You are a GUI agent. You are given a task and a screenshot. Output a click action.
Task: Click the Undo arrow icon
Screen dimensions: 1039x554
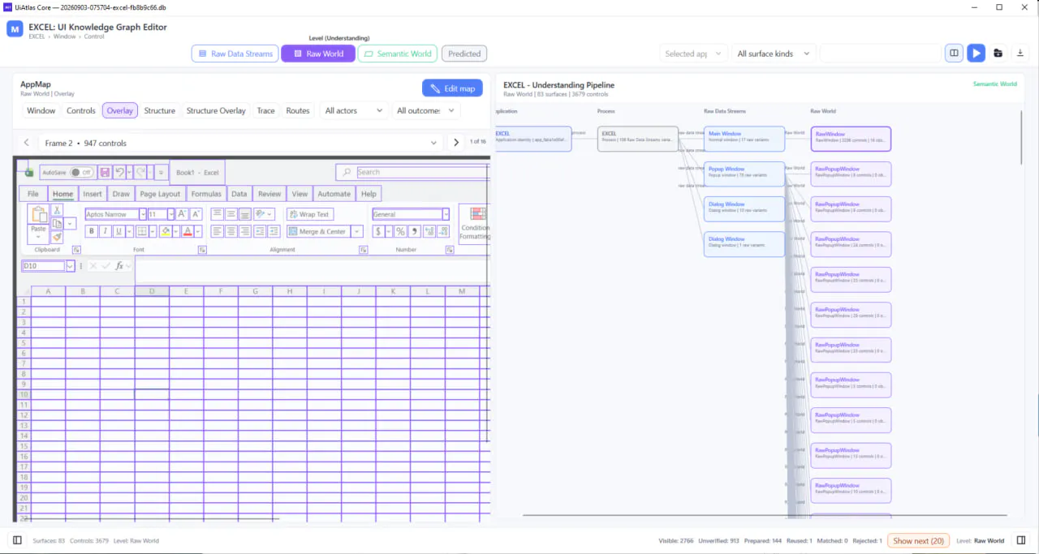(x=119, y=173)
